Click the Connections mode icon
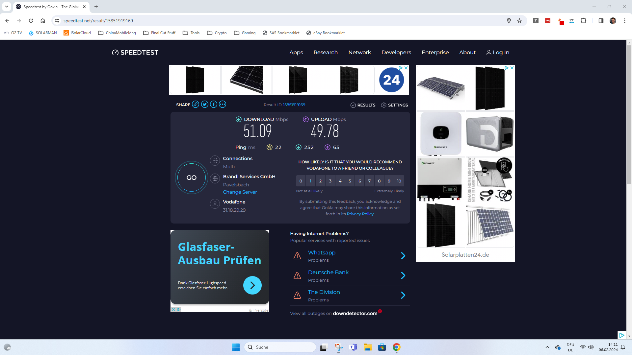This screenshot has width=632, height=355. coord(215,161)
